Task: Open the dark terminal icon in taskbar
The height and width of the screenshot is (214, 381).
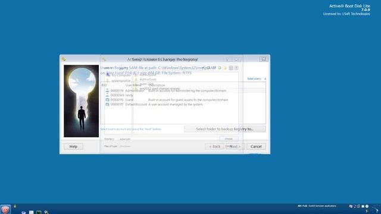Action: coord(39,212)
